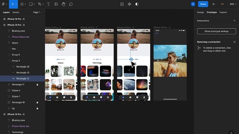Screen dimensions: 239x134
Task: Click the iPhone 14 Pro - 5 woman photo
Action: (170, 61)
